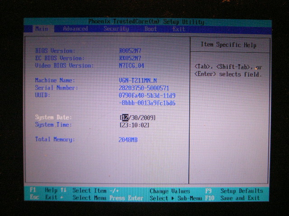
Task: Select the month field 12 in System Date
Action: click(125, 117)
